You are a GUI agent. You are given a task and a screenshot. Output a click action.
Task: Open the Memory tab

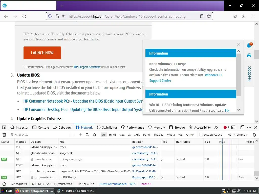click(156, 127)
